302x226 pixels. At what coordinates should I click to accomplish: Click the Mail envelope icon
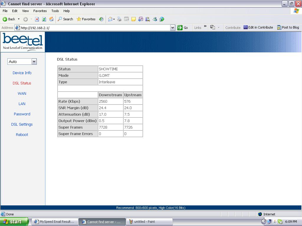(x=110, y=19)
